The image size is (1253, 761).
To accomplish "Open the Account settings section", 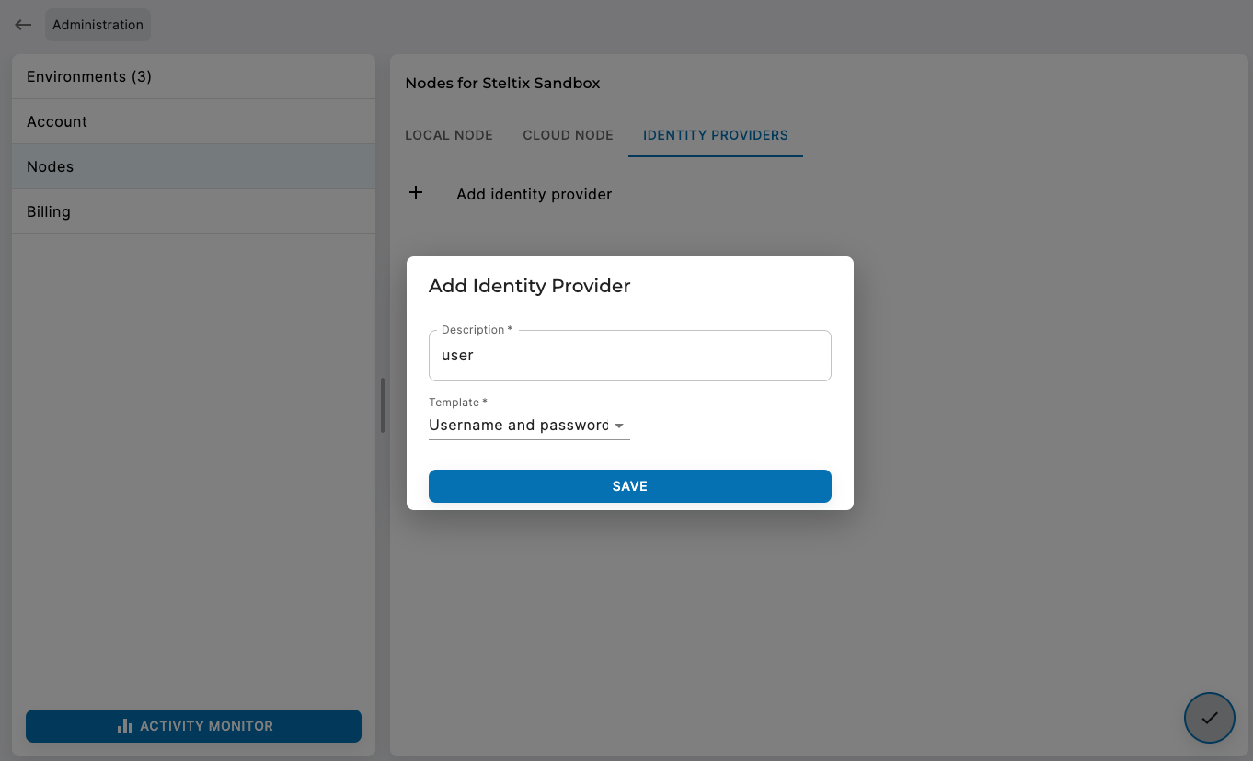I will click(x=57, y=121).
